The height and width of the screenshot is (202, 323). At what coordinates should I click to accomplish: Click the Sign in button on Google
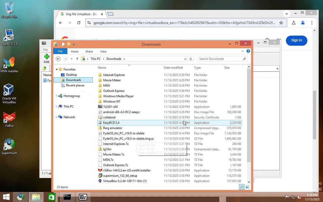click(x=297, y=40)
